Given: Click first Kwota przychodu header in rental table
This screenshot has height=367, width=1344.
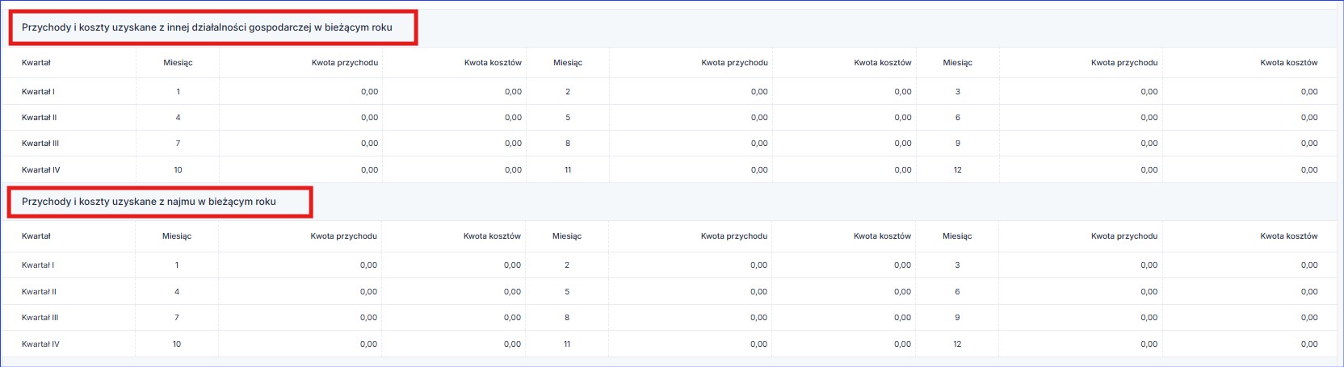Looking at the screenshot, I should pyautogui.click(x=343, y=236).
